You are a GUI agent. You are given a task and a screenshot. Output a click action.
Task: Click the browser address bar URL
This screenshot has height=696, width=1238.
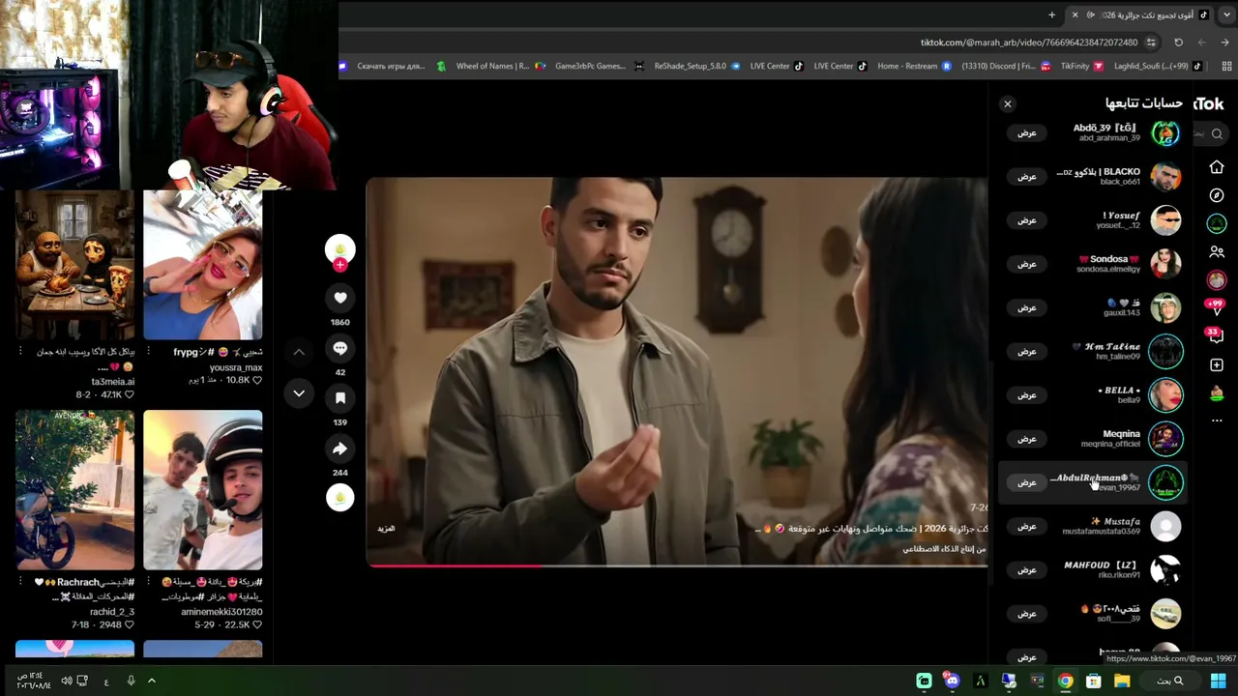tap(1029, 43)
